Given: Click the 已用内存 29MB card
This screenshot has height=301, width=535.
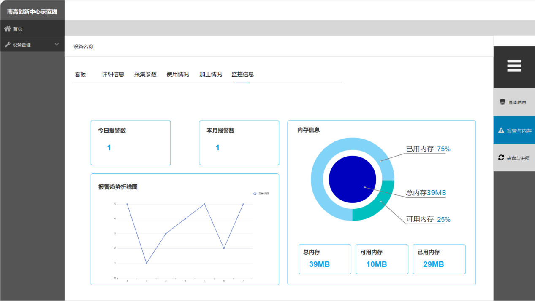Looking at the screenshot, I should (x=439, y=259).
